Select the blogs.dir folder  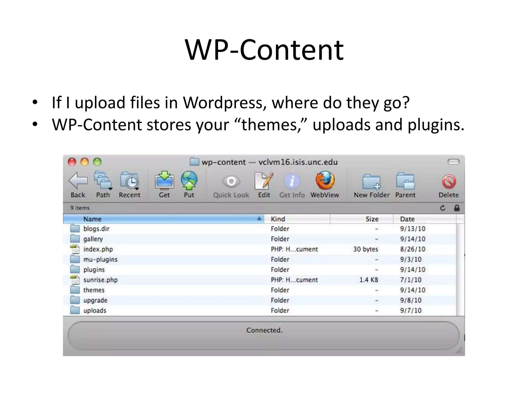click(x=260, y=229)
